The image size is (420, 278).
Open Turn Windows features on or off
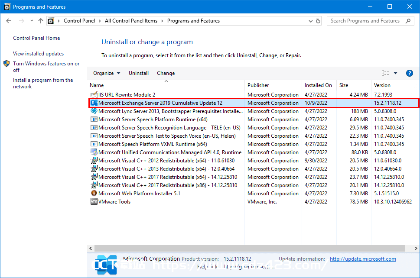click(x=46, y=67)
